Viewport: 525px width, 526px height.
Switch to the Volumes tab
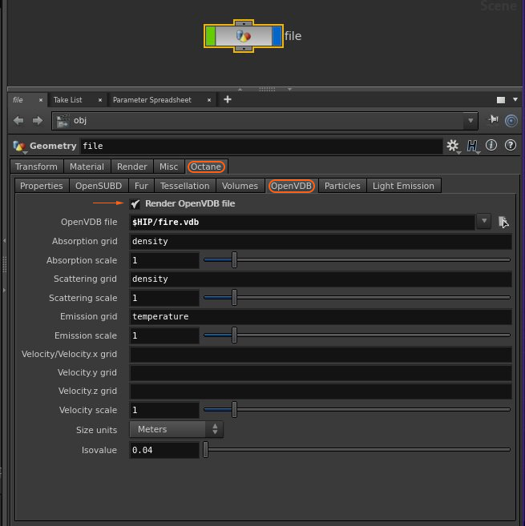pyautogui.click(x=240, y=186)
